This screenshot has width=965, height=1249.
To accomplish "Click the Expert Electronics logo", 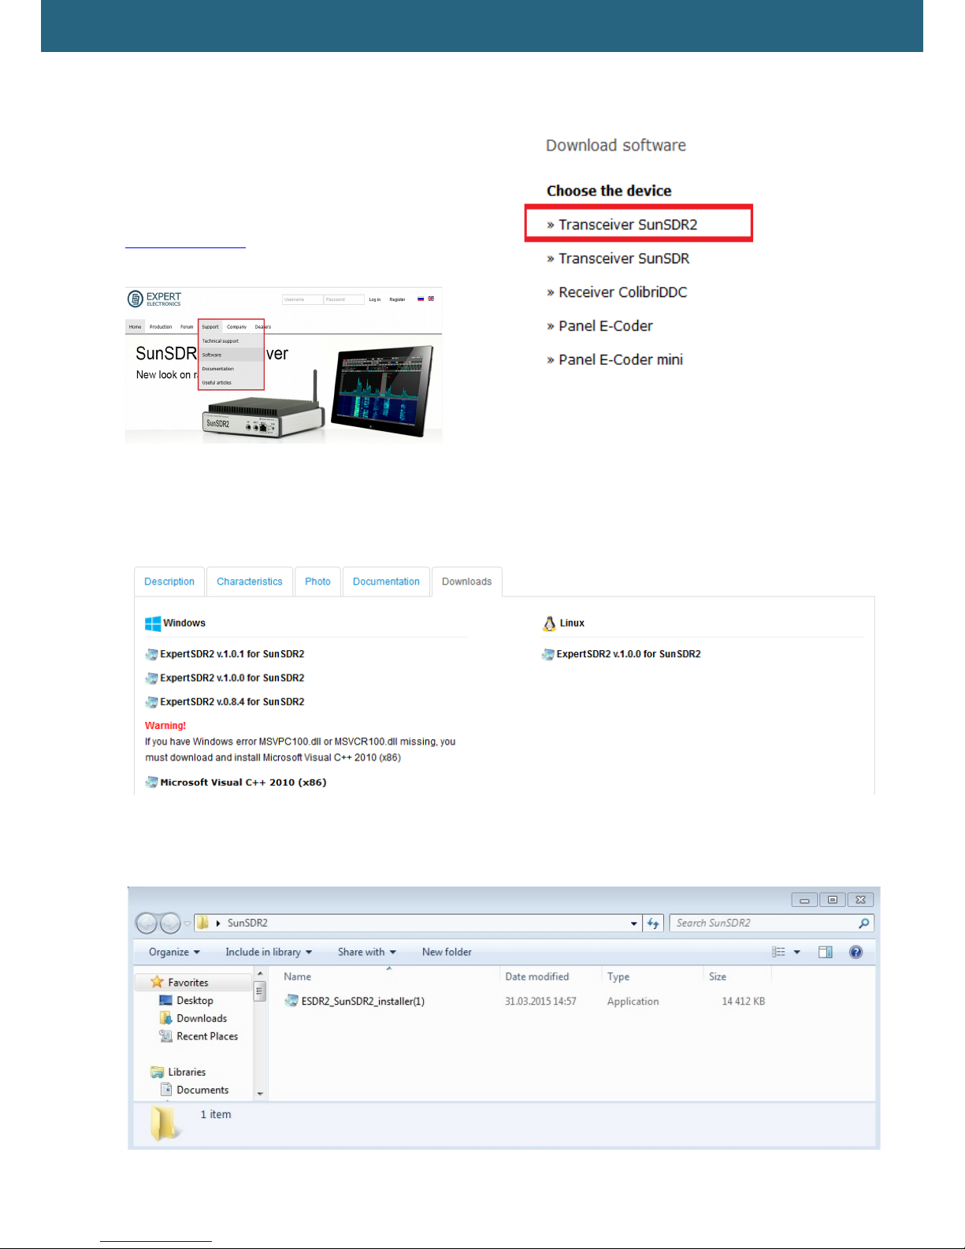I will pyautogui.click(x=154, y=299).
